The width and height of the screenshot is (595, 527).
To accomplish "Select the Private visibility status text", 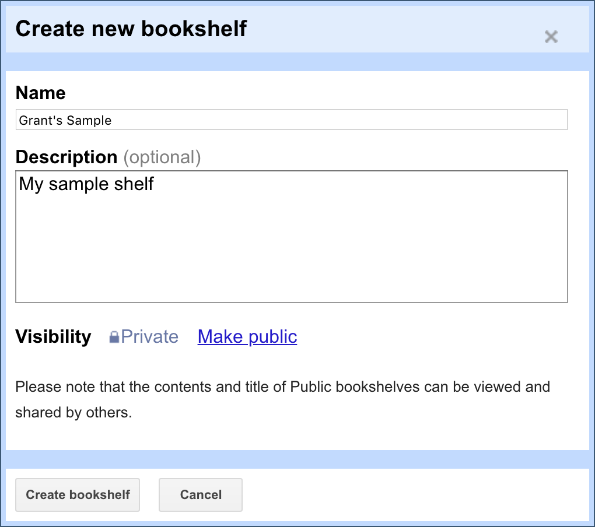I will tap(149, 337).
